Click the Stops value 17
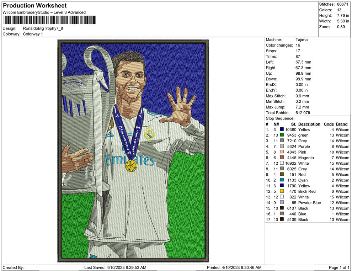Image resolution: width=352 pixels, height=271 pixels. [x=298, y=51]
